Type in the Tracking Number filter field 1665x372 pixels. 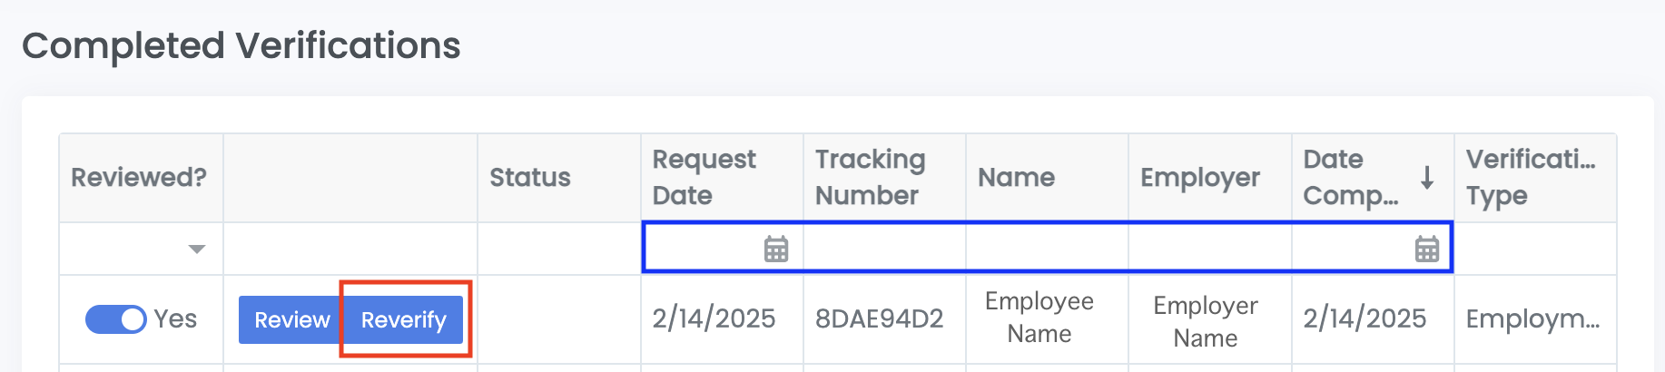[884, 248]
